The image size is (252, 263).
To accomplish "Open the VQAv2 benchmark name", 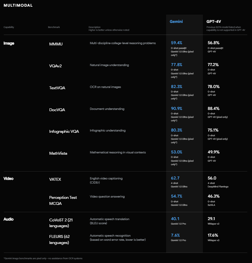I will (56, 66).
